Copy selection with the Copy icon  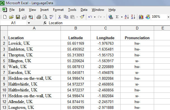coord(66,17)
